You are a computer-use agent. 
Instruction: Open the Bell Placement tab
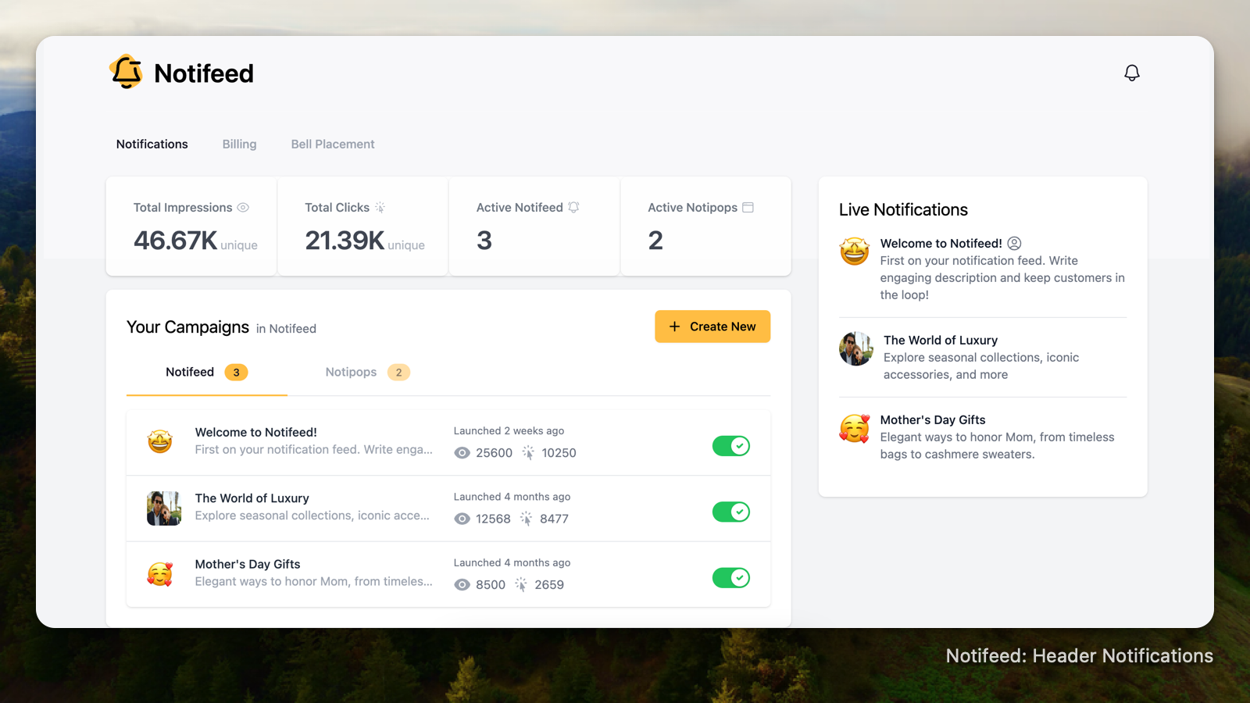click(x=333, y=144)
